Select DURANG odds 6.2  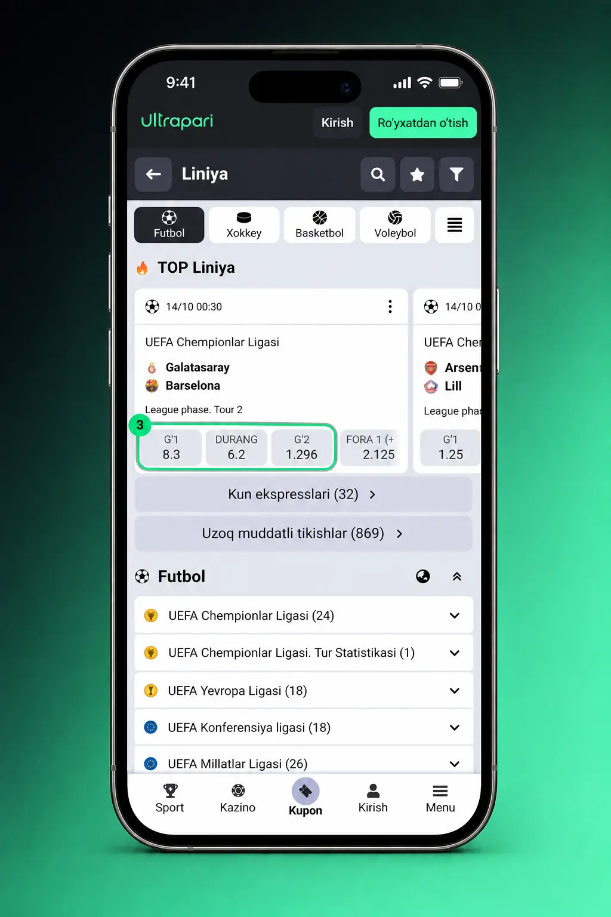[236, 447]
